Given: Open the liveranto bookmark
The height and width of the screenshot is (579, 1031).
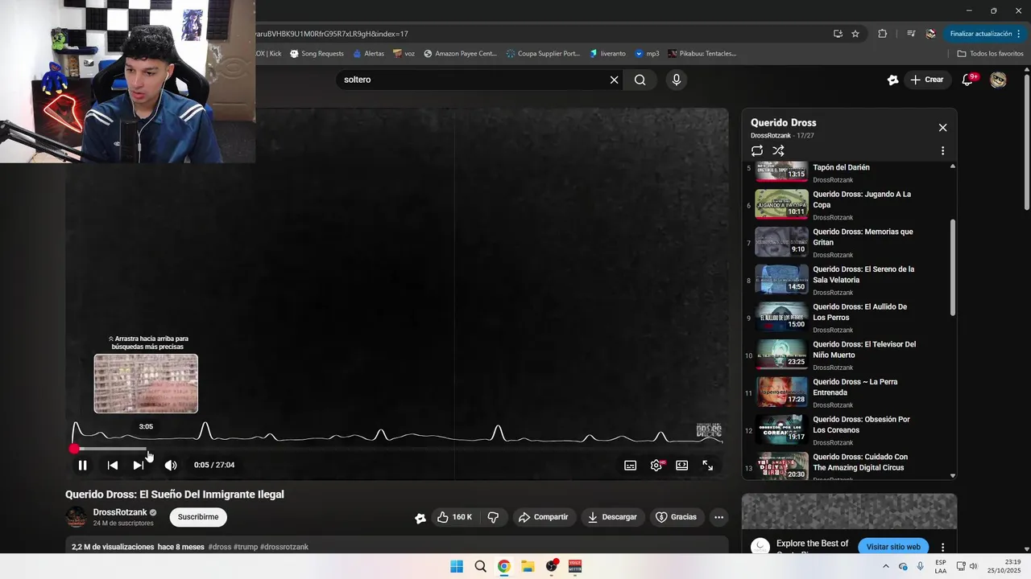Looking at the screenshot, I should click(607, 54).
